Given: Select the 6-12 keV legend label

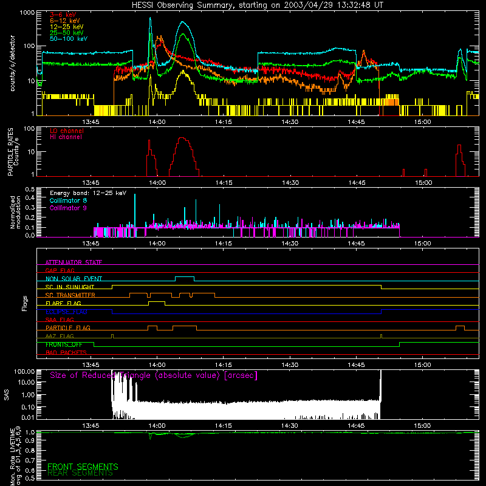Looking at the screenshot, I should [65, 21].
